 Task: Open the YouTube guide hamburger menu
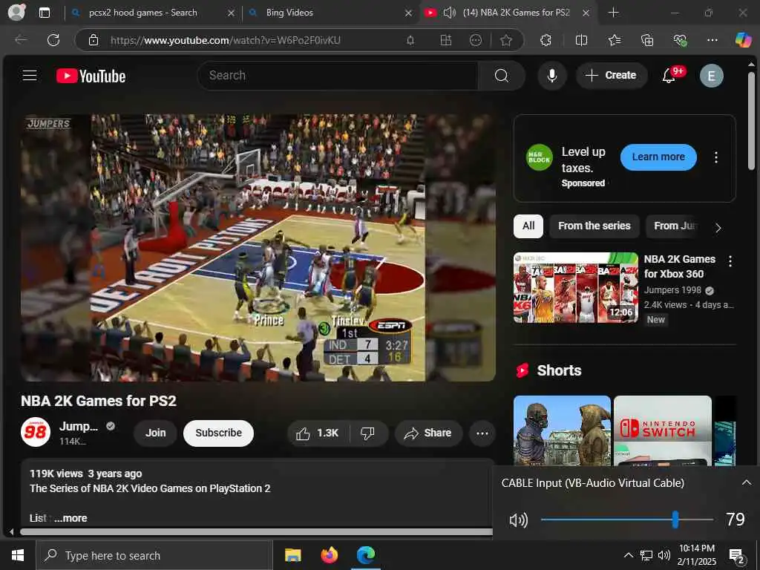[x=30, y=76]
